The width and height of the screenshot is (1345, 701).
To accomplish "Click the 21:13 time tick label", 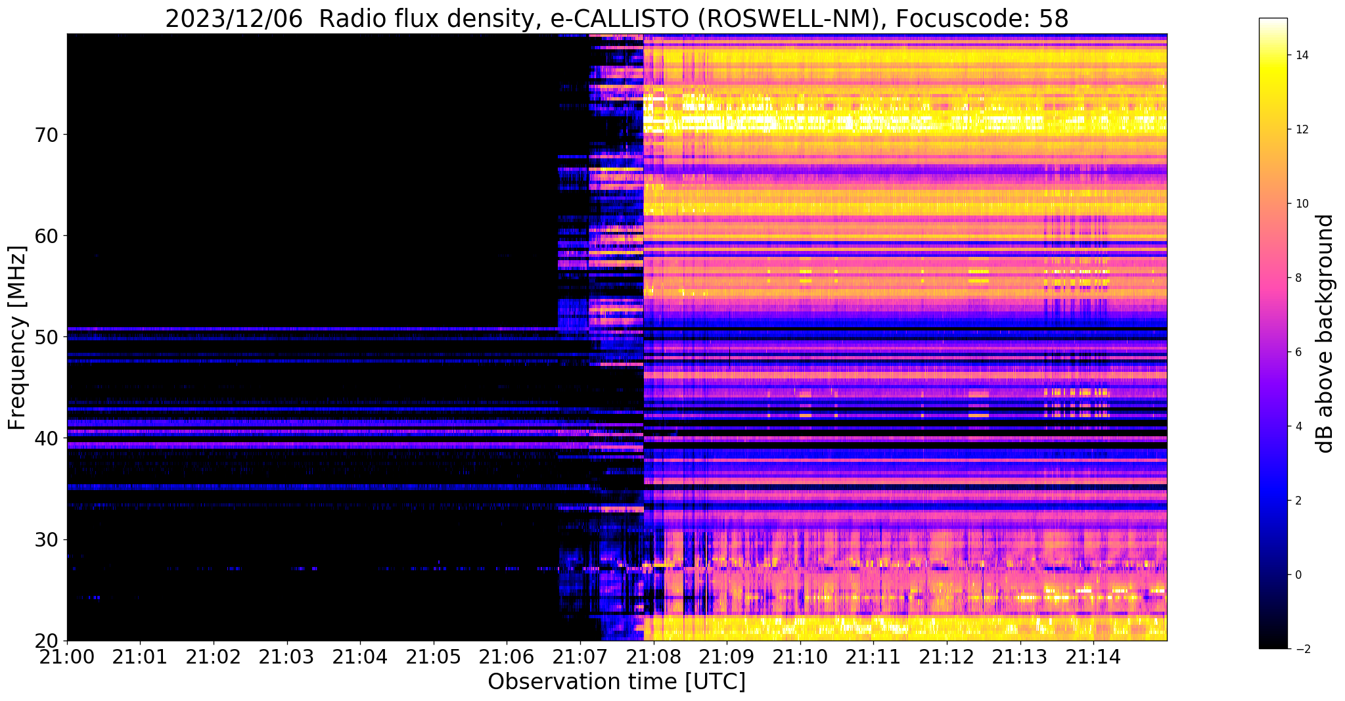I will [x=1020, y=656].
